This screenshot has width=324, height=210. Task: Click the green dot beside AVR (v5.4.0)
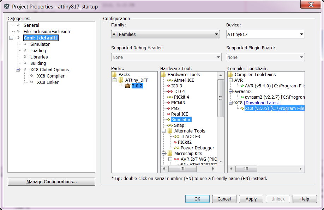[242, 86]
